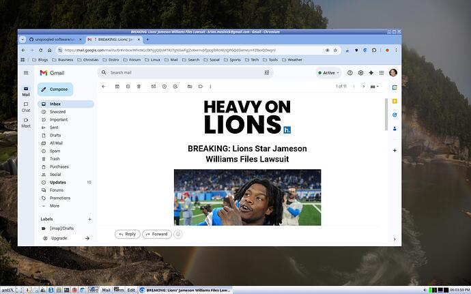The height and width of the screenshot is (294, 471).
Task: Open the Gemini sparkle icon
Action: [x=371, y=73]
